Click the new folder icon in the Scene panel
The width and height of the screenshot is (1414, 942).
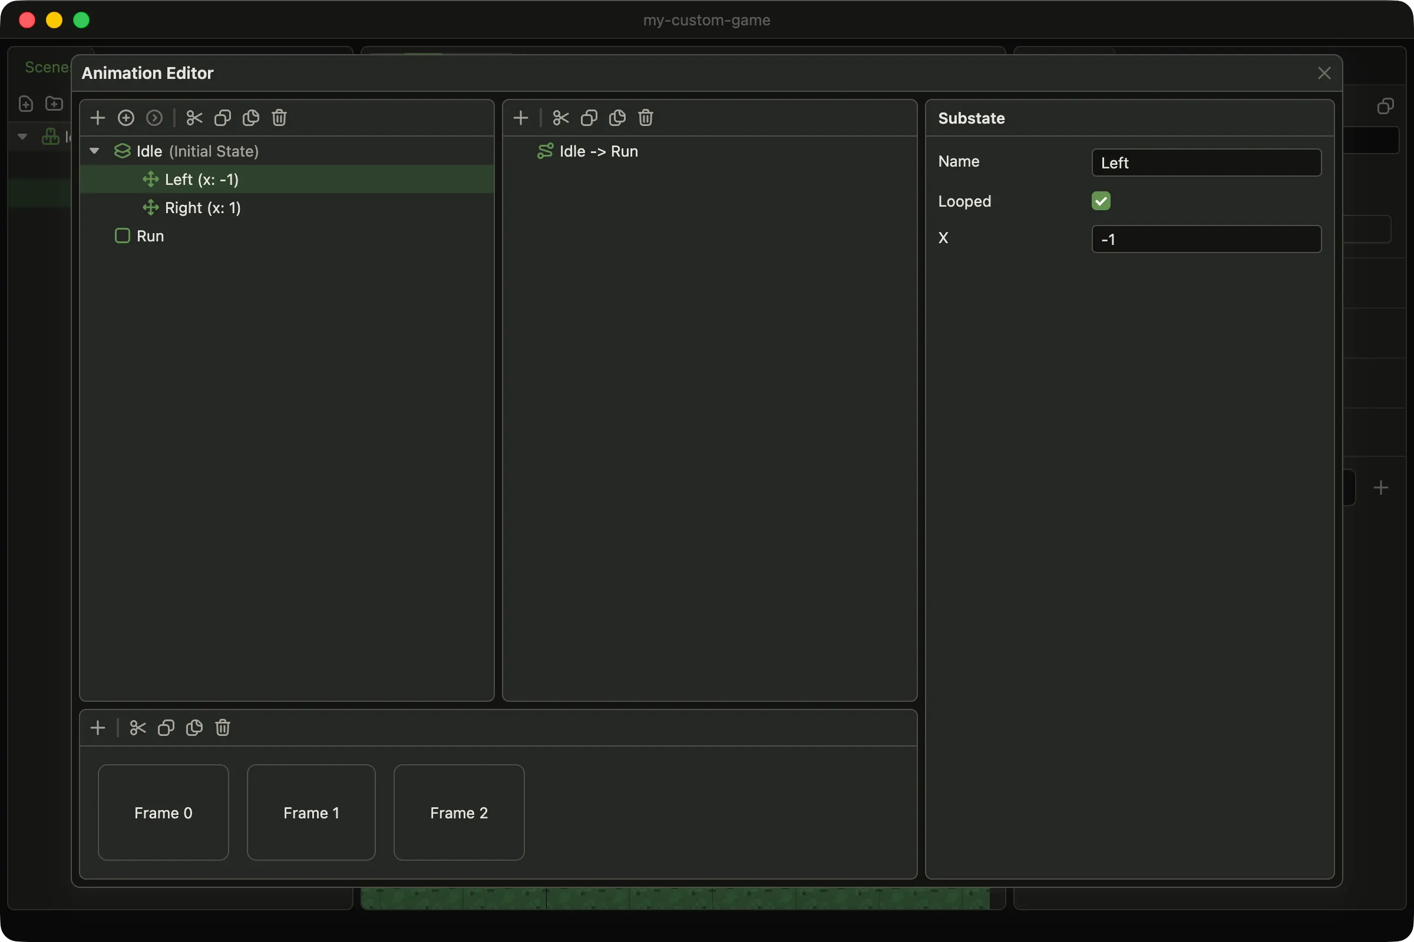(54, 104)
